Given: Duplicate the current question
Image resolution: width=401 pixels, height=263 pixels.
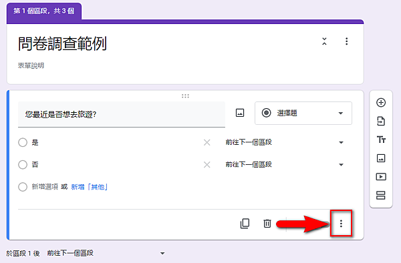Looking at the screenshot, I should pos(245,224).
